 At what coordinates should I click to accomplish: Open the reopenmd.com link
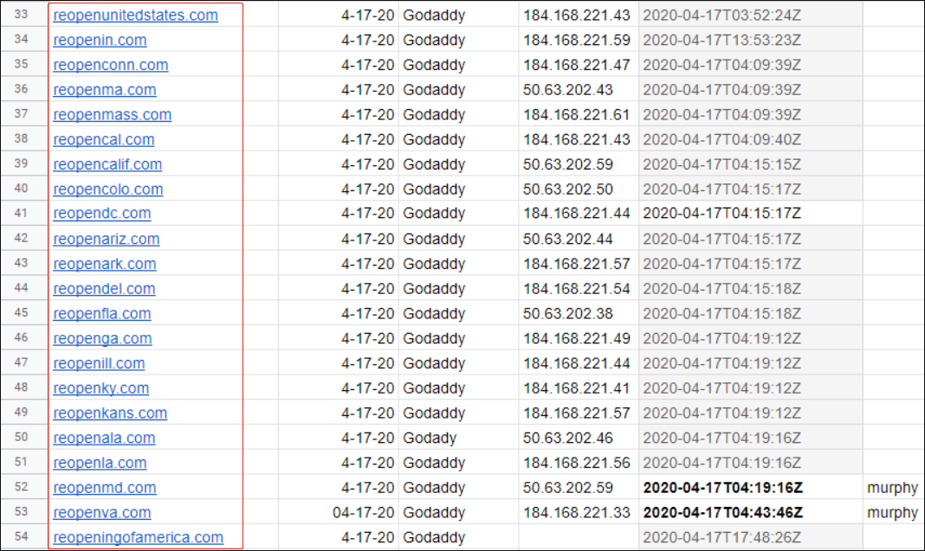pos(105,488)
